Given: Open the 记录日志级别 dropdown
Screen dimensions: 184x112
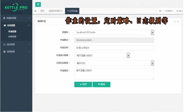Looking at the screenshot, I should (x=114, y=63).
